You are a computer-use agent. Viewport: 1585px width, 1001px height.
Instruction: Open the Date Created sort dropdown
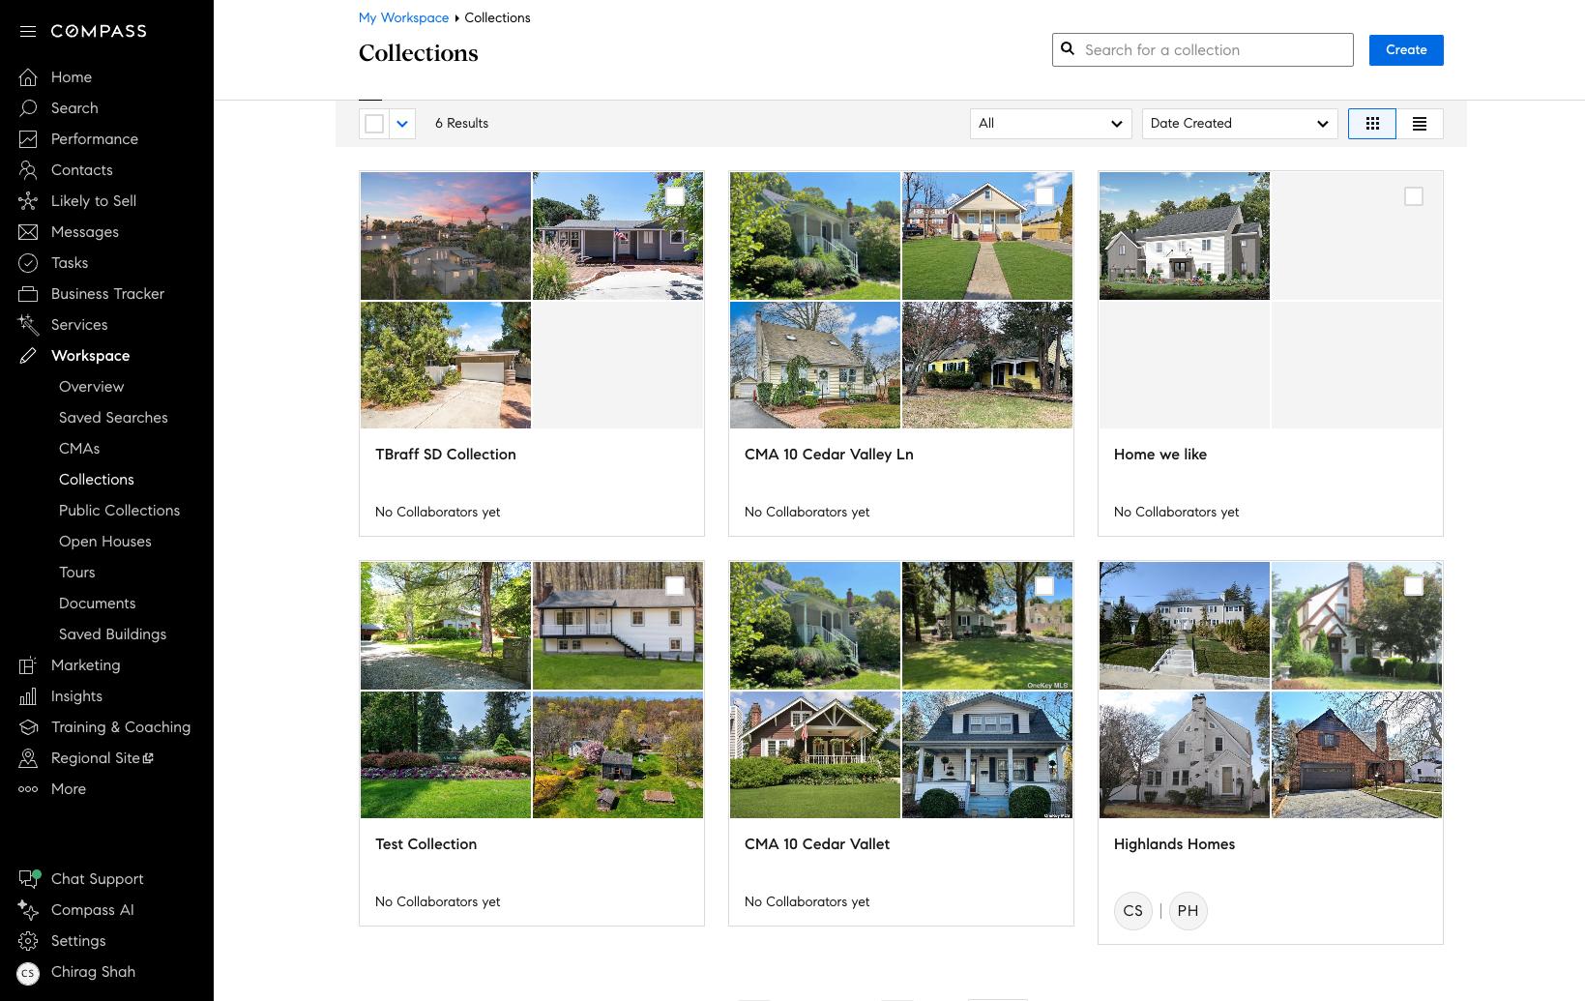pyautogui.click(x=1239, y=124)
